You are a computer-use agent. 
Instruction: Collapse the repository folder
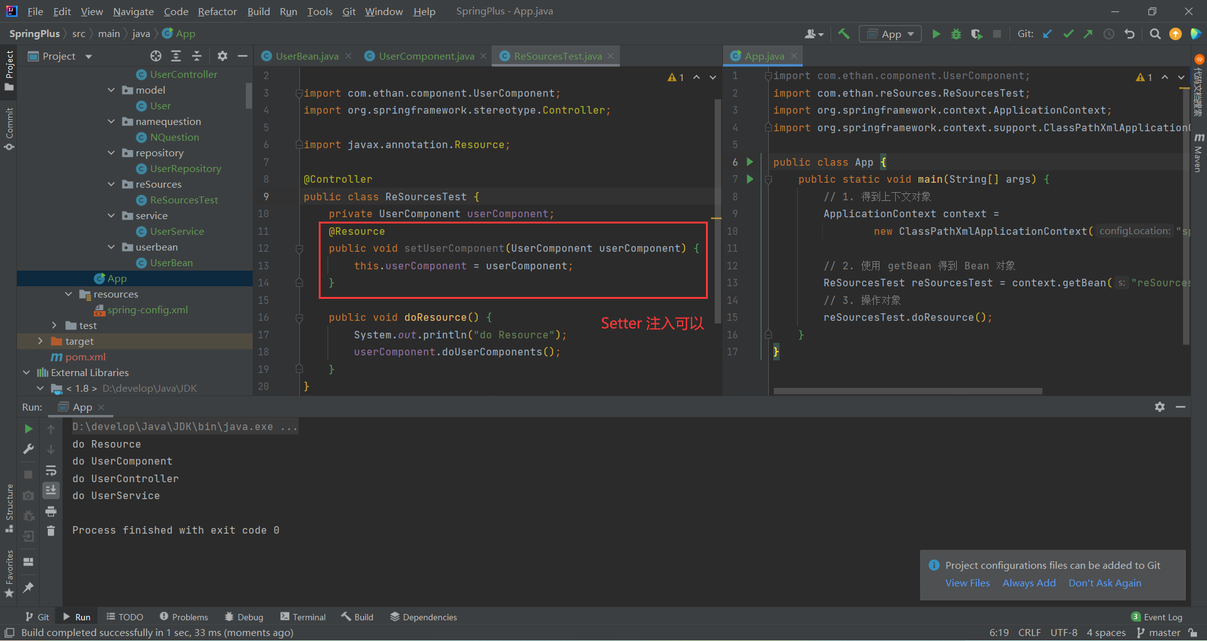point(111,153)
